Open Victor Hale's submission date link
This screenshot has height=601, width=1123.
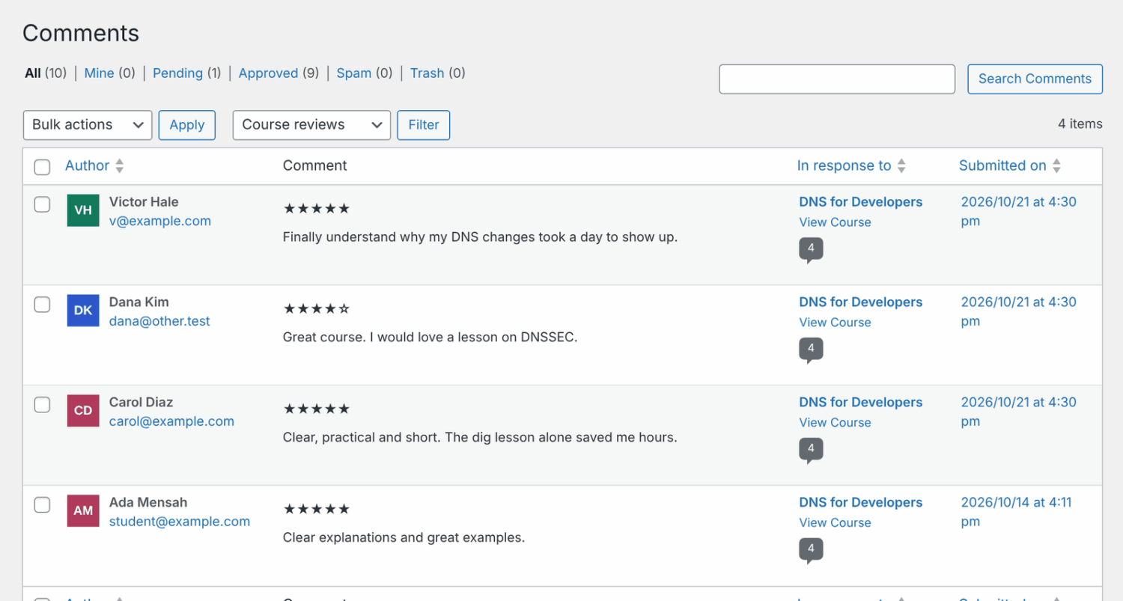coord(1018,211)
